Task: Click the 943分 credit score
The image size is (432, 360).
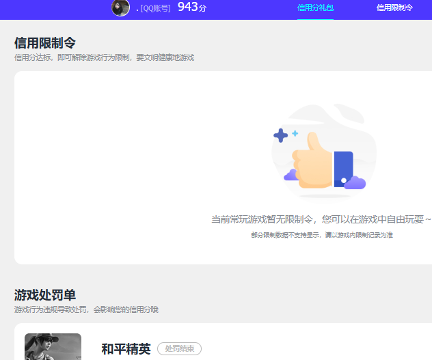Action: pos(192,7)
